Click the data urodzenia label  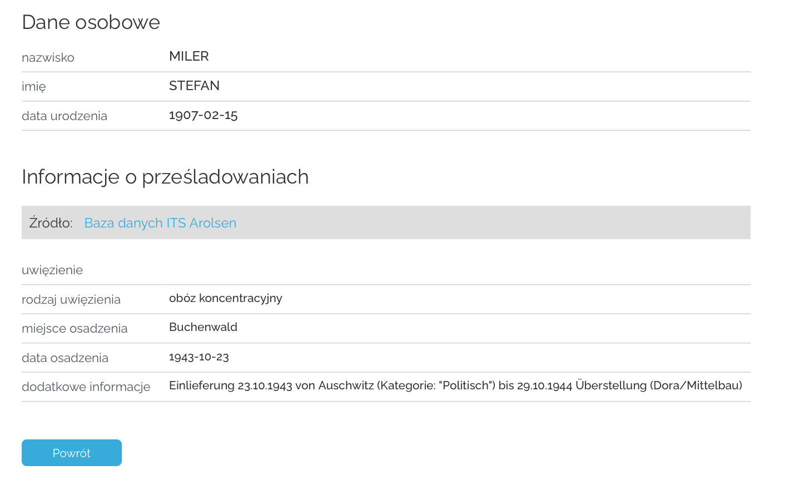64,116
